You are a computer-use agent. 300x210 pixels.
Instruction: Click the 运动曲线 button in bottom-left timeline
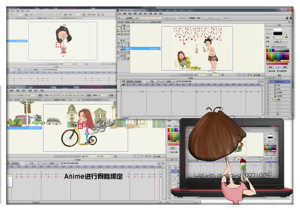(15, 163)
